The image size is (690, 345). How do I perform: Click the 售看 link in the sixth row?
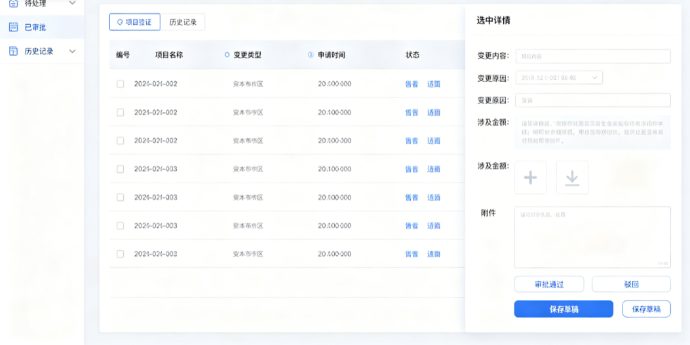coord(412,226)
